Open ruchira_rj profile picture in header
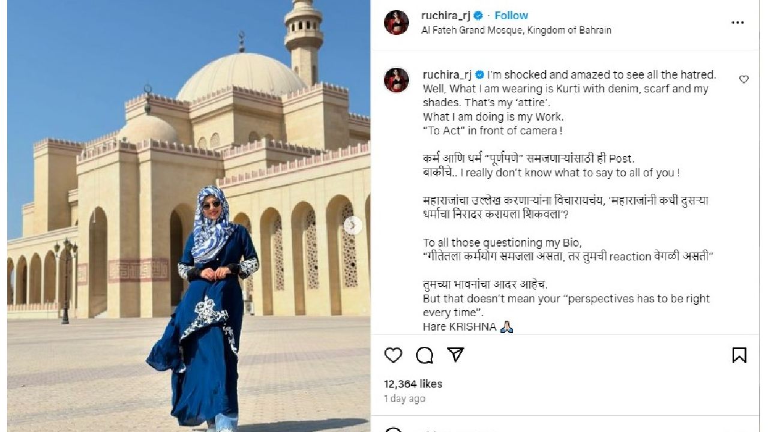The image size is (768, 432). pyautogui.click(x=397, y=22)
